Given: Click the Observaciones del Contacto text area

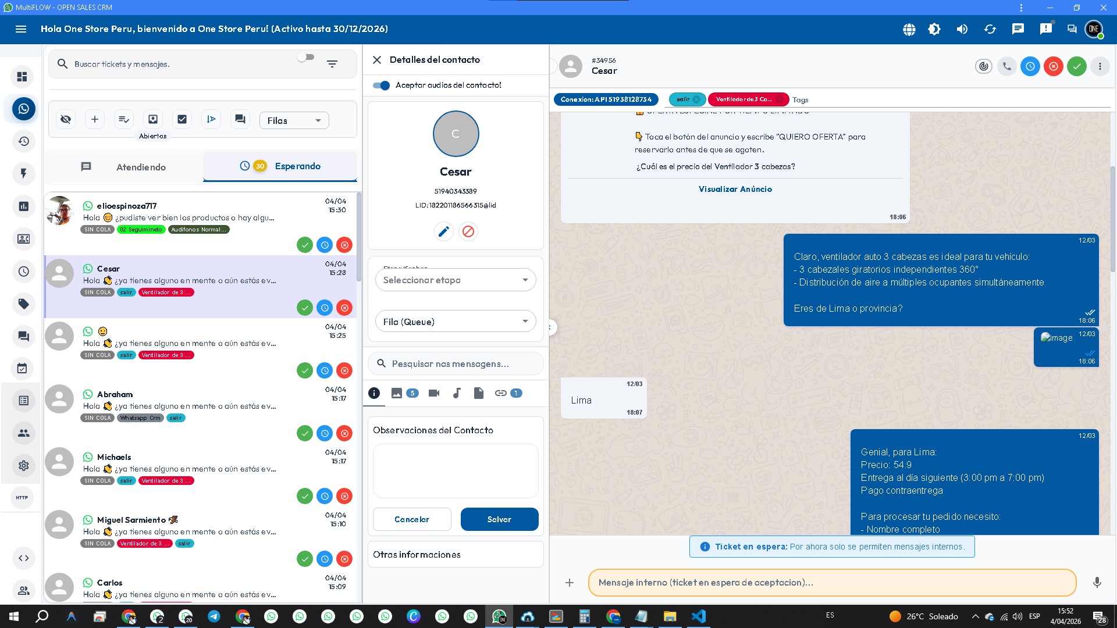Looking at the screenshot, I should 456,471.
